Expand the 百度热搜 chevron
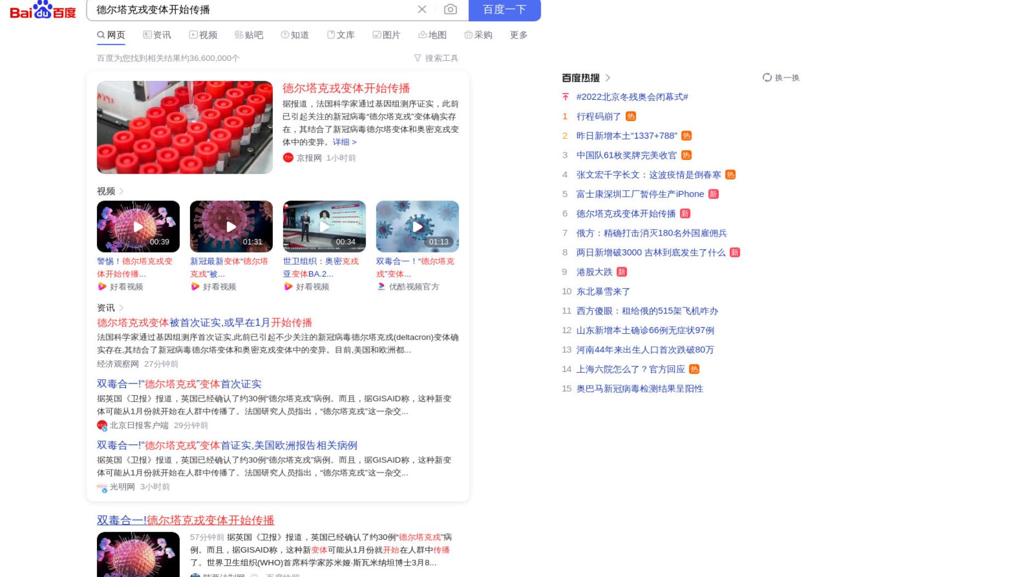1018x577 pixels. (x=608, y=78)
